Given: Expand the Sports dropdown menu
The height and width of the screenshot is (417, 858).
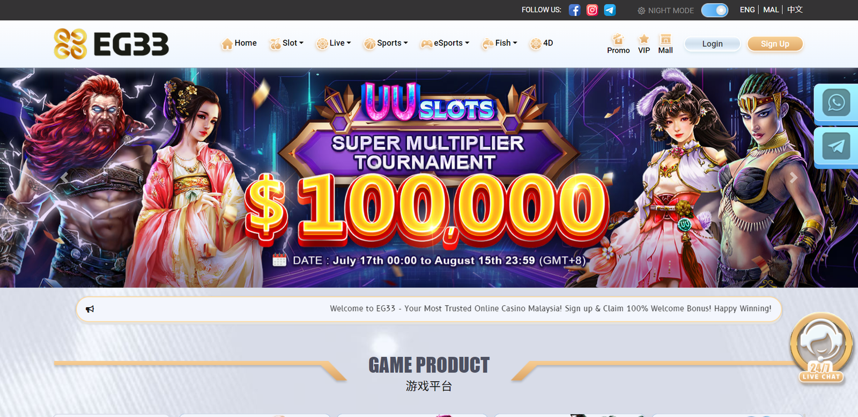Looking at the screenshot, I should [386, 43].
